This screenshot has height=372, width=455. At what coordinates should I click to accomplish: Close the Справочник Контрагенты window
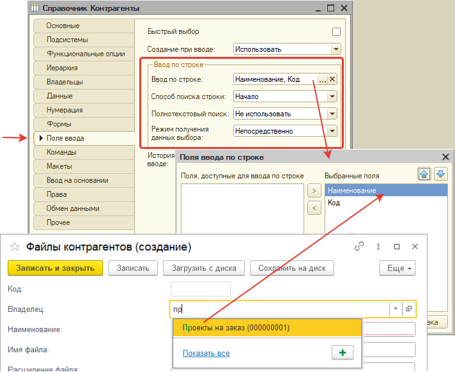pos(344,8)
